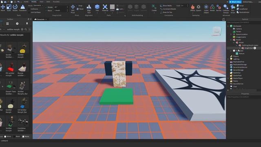Switch to the HOME ribbon tab
261x147 pixels.
26,2
